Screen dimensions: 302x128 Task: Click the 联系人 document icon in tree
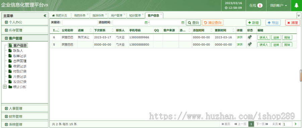tap(10, 51)
